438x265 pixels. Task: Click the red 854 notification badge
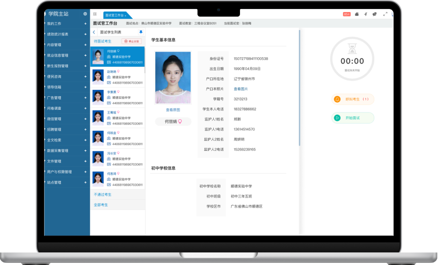pos(346,14)
